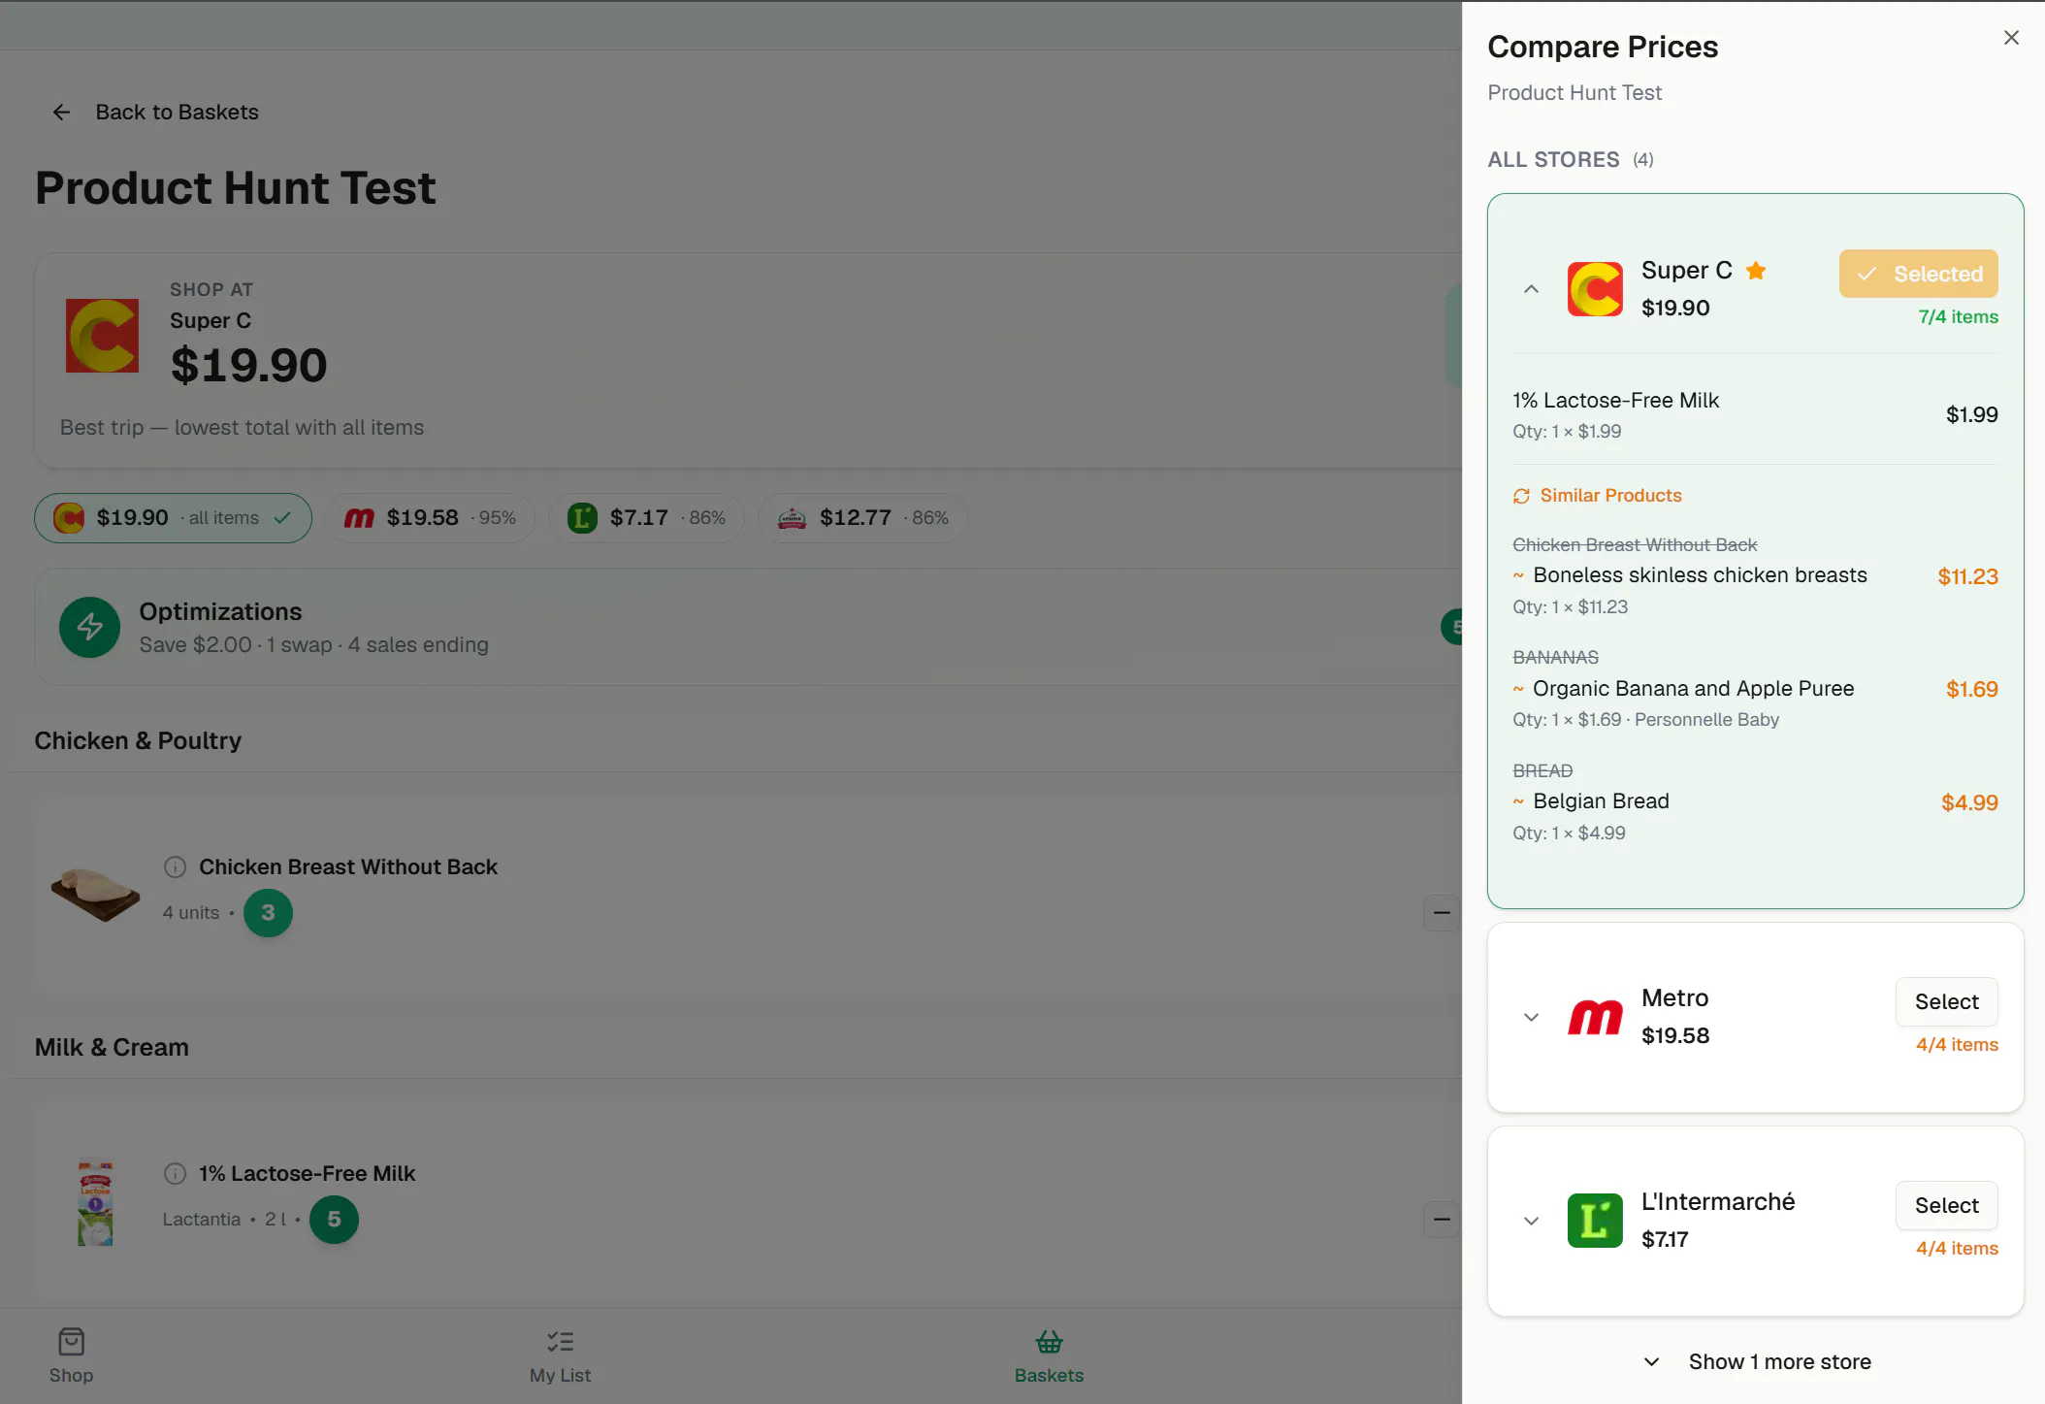Show 1 more store
Image resolution: width=2045 pixels, height=1404 pixels.
click(1756, 1362)
